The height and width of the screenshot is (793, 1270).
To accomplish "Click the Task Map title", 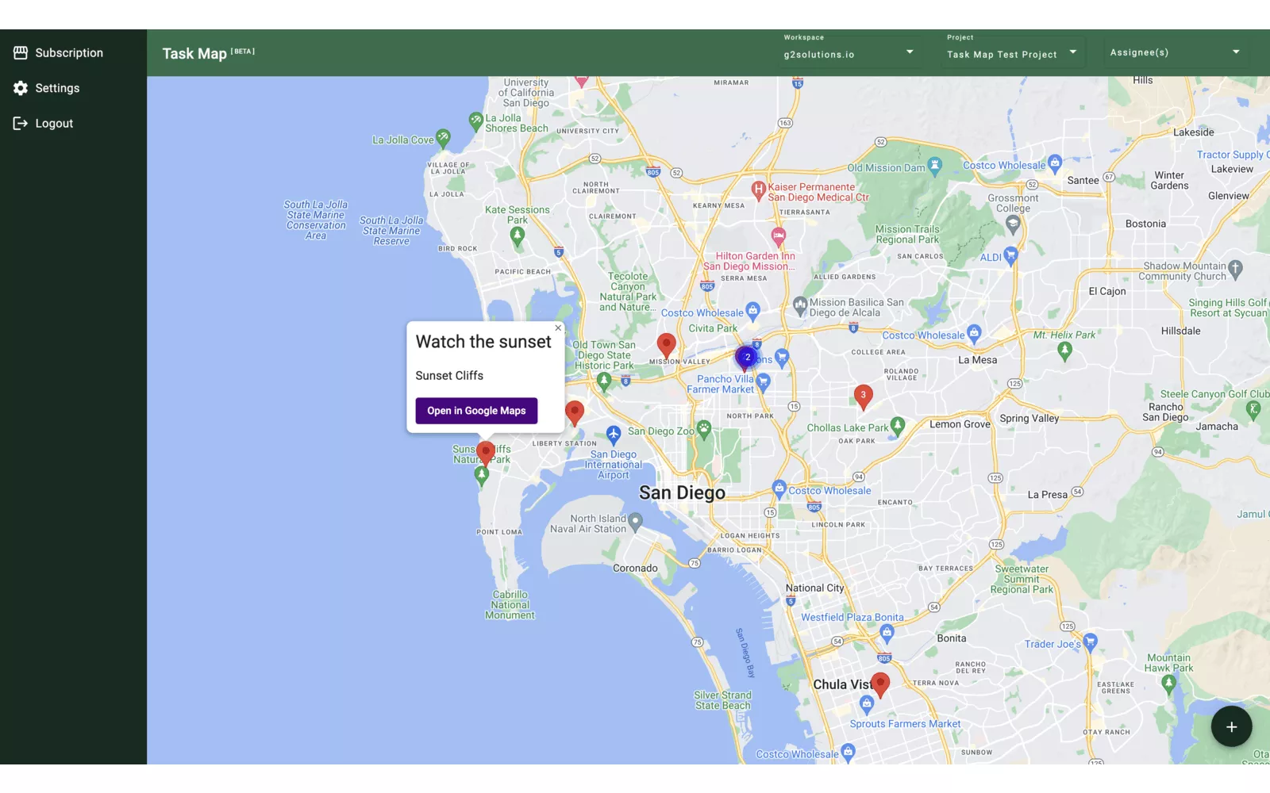I will point(194,53).
